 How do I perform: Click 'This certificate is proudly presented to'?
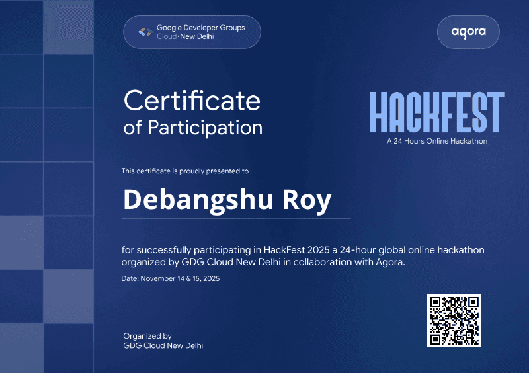point(185,171)
